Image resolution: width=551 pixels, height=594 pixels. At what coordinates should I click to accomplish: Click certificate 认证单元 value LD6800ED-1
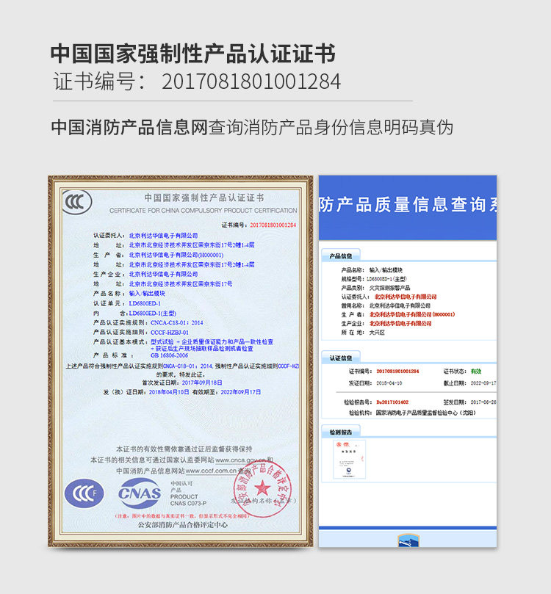pyautogui.click(x=145, y=303)
